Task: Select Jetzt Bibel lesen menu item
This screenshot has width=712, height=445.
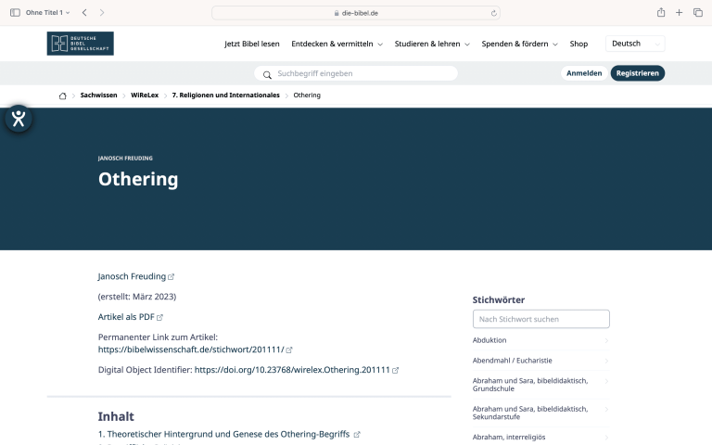Action: (x=252, y=44)
